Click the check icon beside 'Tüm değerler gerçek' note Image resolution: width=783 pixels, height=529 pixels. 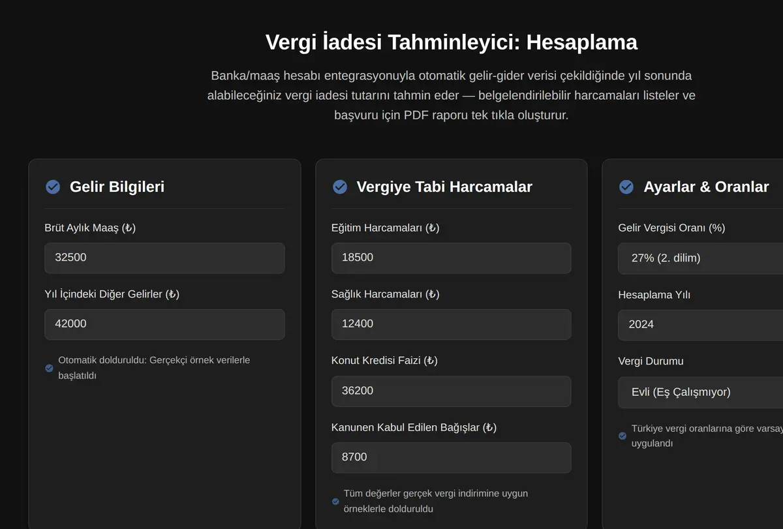pos(335,502)
